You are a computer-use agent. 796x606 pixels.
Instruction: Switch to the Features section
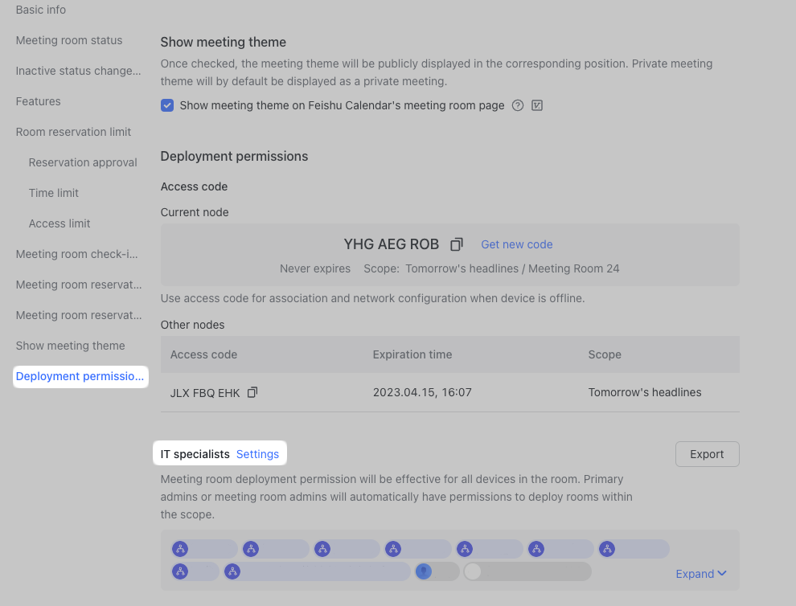pyautogui.click(x=38, y=101)
